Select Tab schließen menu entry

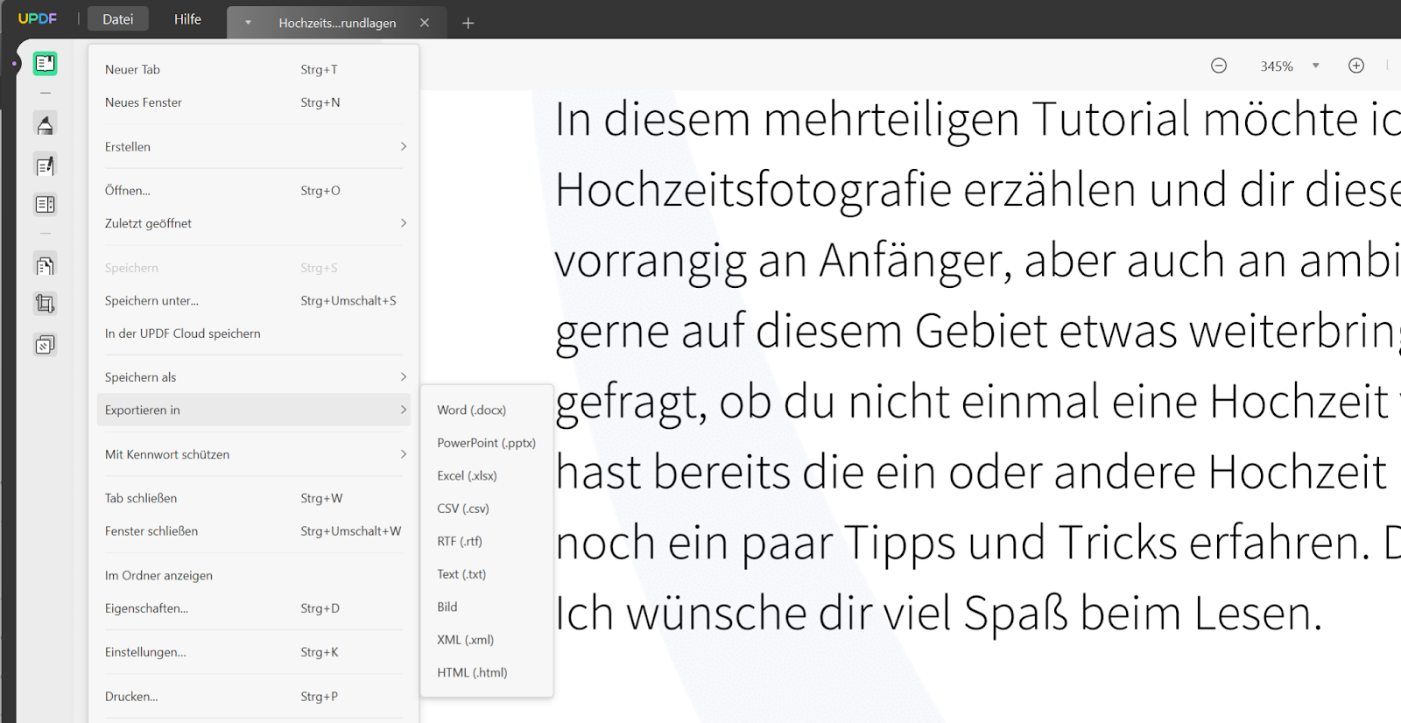point(254,498)
